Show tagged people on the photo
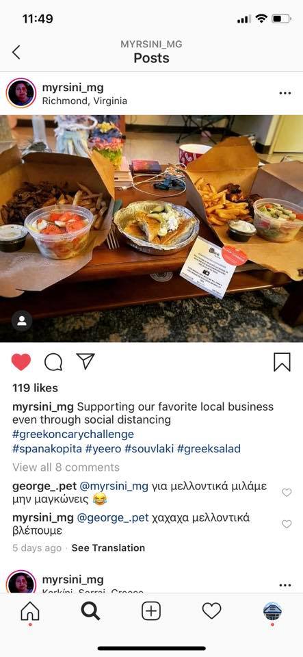Image resolution: width=303 pixels, height=657 pixels. [x=22, y=321]
